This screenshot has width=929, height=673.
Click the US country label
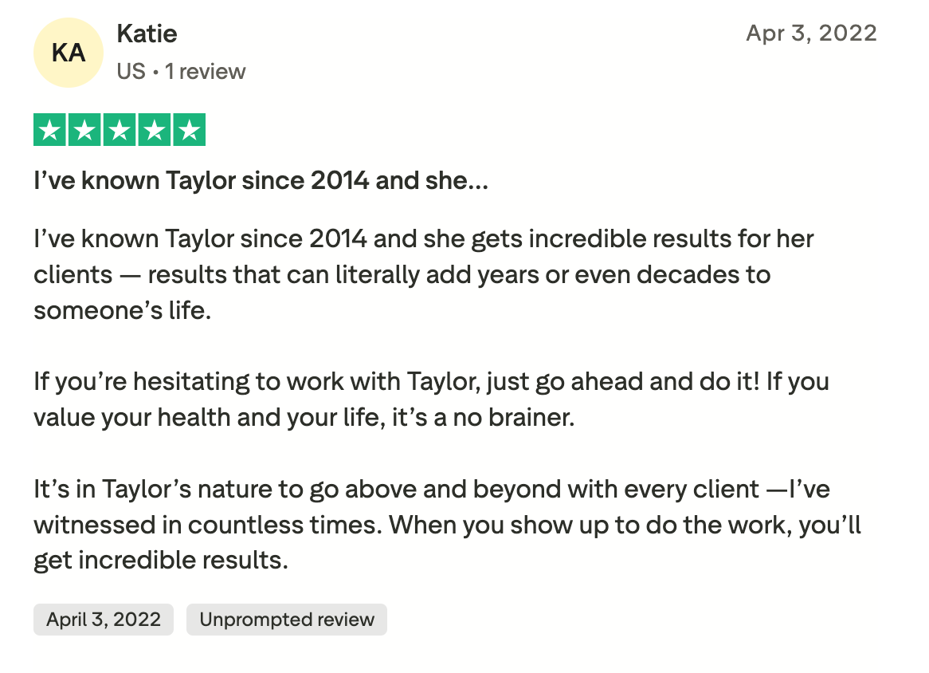pos(131,72)
